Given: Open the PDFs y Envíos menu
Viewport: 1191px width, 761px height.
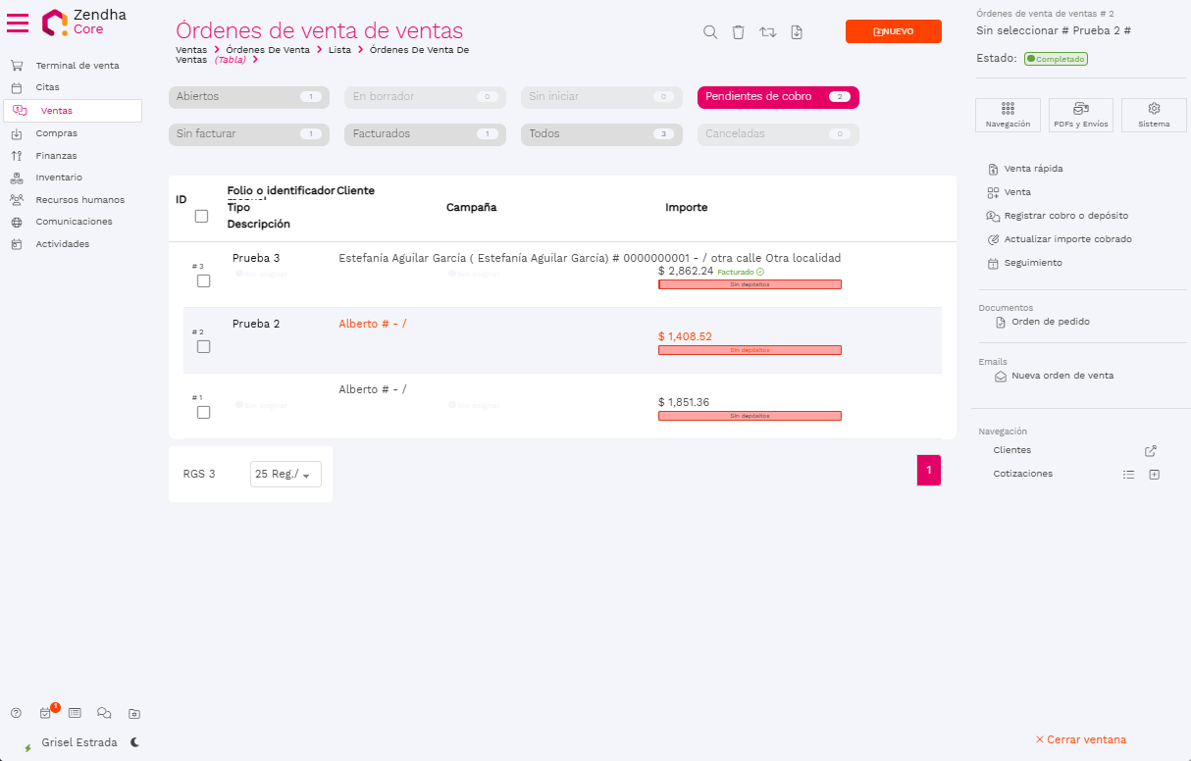Looking at the screenshot, I should [1080, 115].
